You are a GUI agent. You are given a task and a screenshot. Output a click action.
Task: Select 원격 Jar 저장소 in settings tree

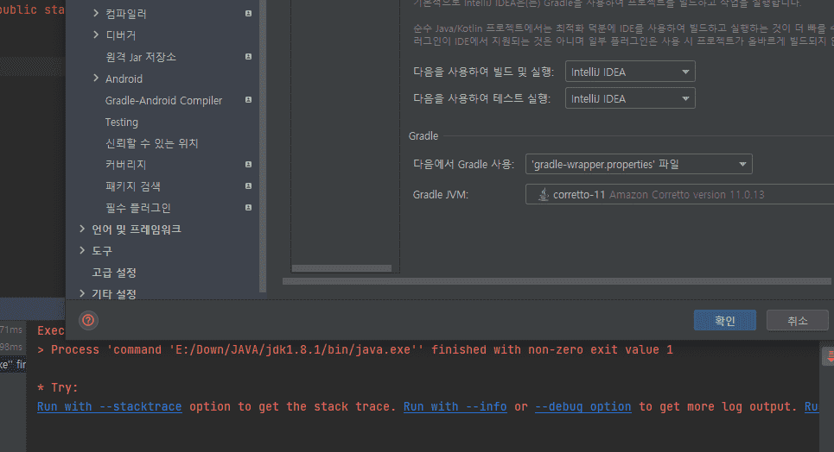pos(140,57)
